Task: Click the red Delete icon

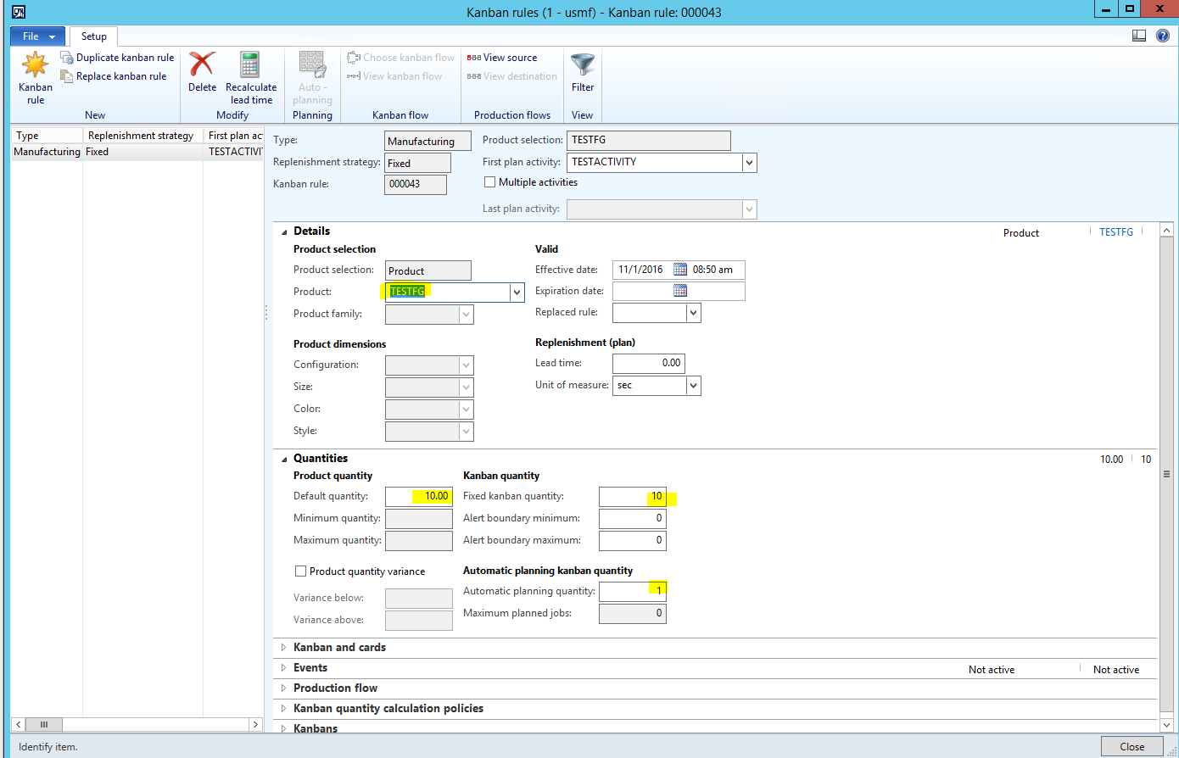Action: (x=202, y=65)
